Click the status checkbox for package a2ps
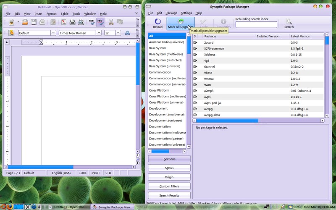This screenshot has width=336, height=210. point(195,97)
